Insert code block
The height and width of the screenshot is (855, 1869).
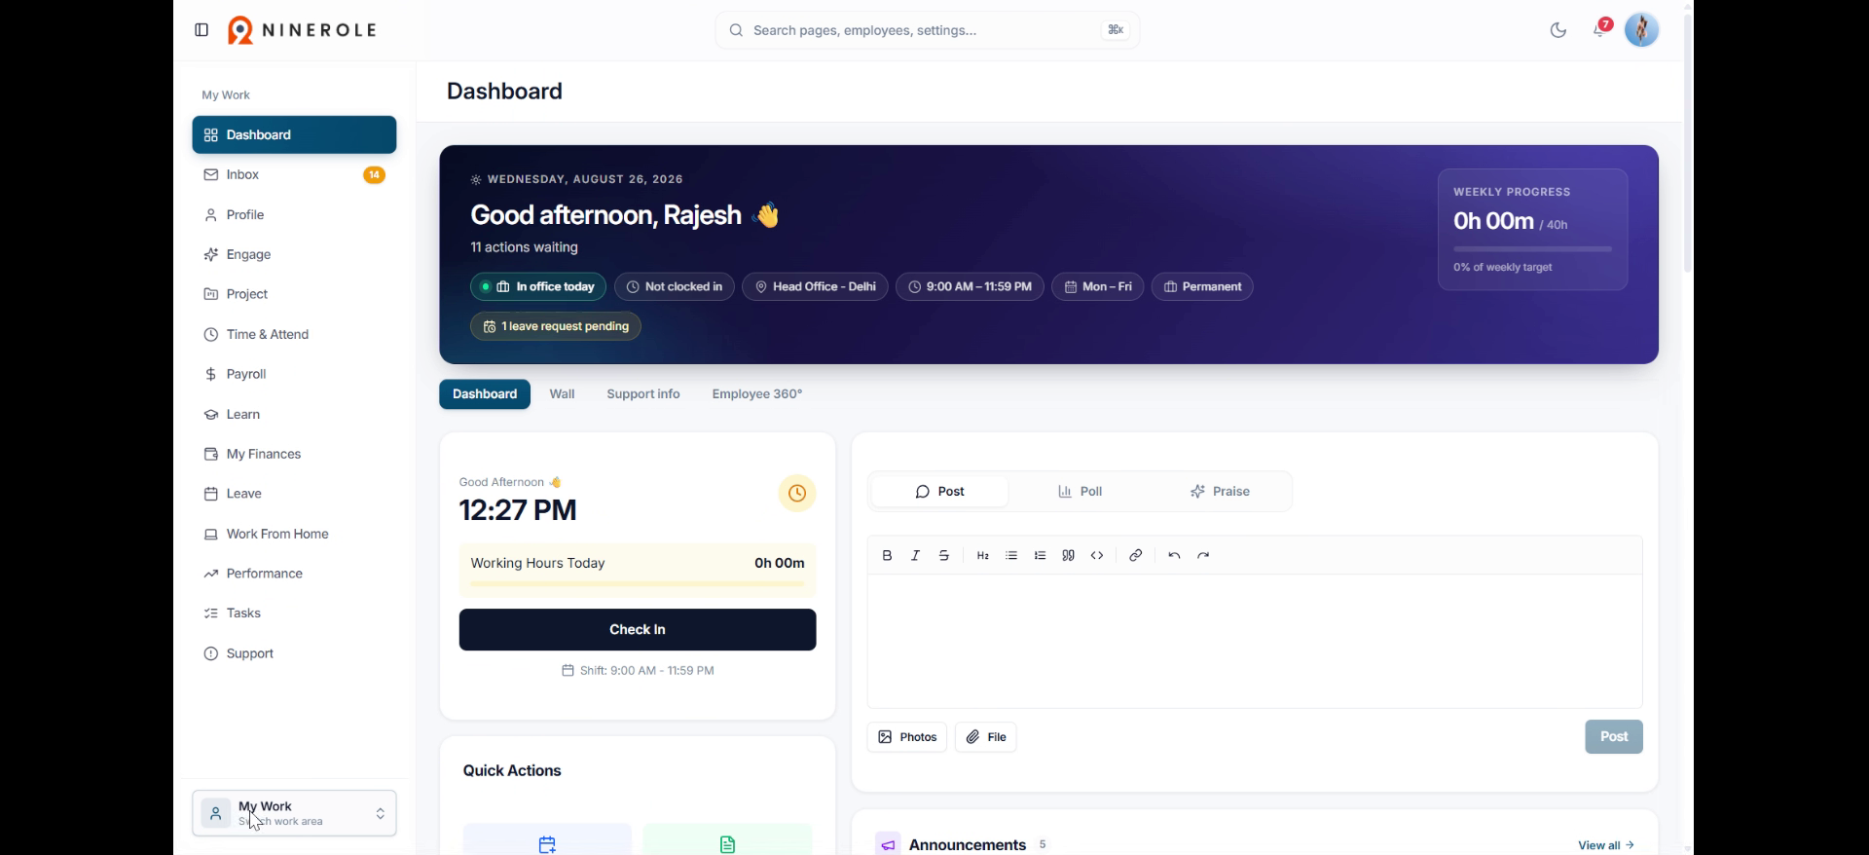tap(1097, 555)
